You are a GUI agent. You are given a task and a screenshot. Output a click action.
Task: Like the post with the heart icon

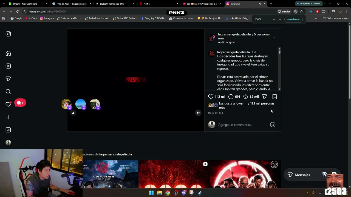tap(211, 97)
